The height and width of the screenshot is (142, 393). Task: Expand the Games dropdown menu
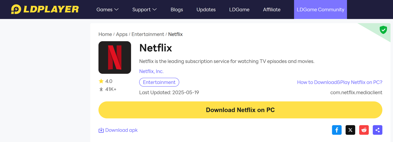(x=107, y=10)
